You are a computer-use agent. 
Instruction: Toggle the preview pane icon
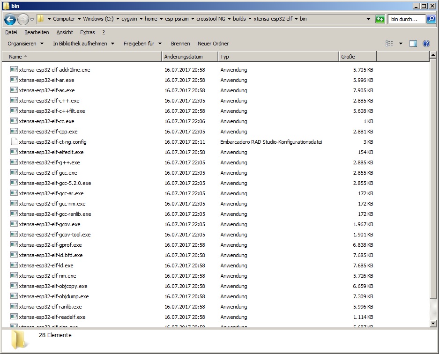point(413,44)
